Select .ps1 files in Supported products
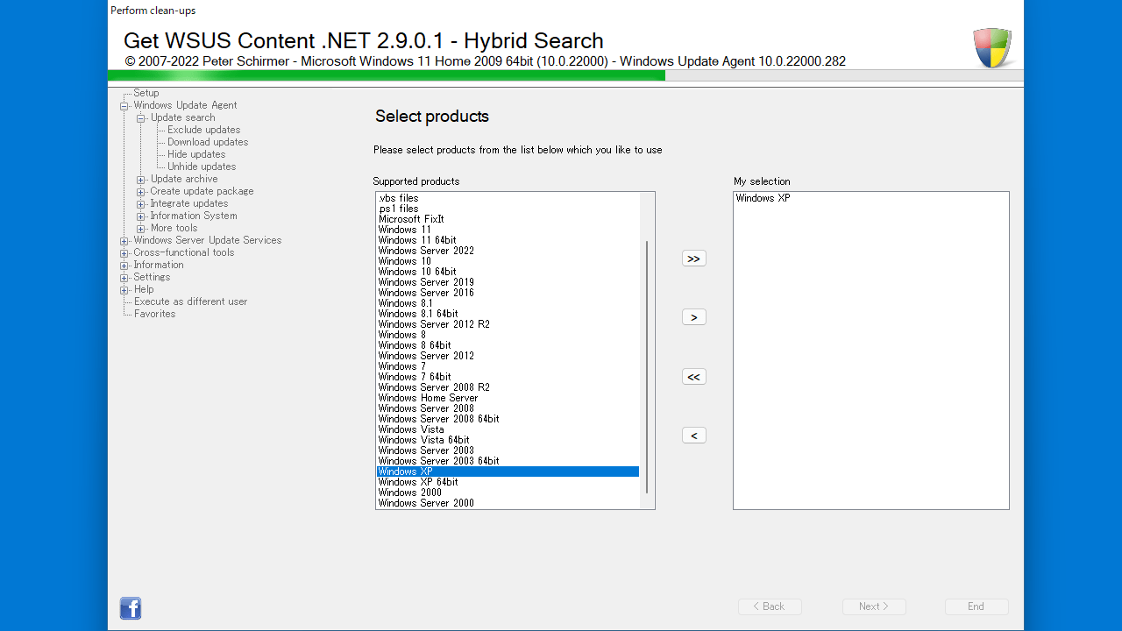1122x631 pixels. pos(508,209)
